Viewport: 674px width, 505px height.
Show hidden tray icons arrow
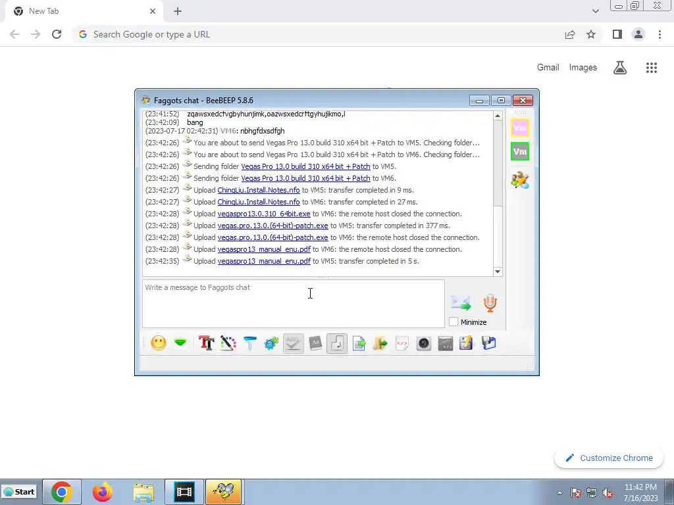559,493
